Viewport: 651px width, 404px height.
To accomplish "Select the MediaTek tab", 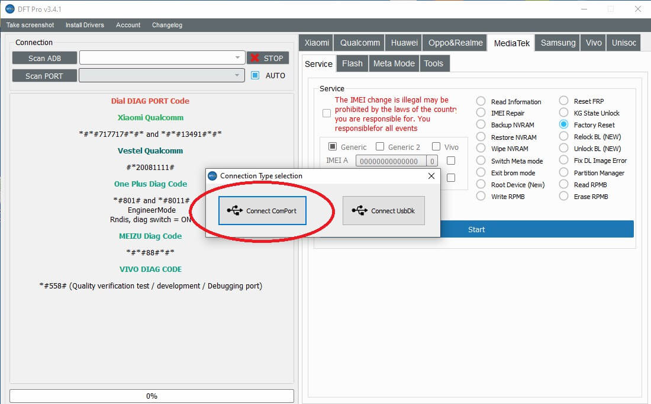I will (511, 43).
